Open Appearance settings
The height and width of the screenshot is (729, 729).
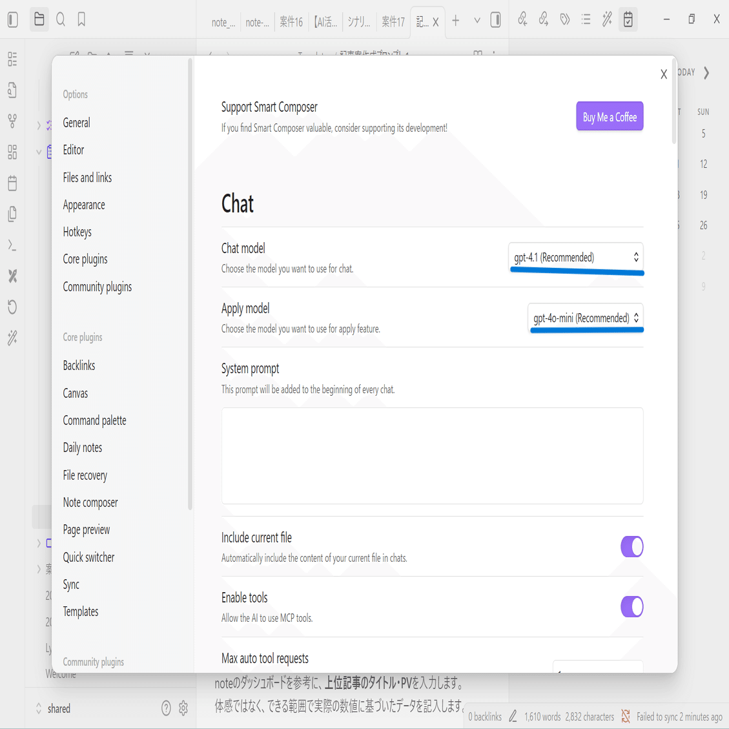[84, 205]
